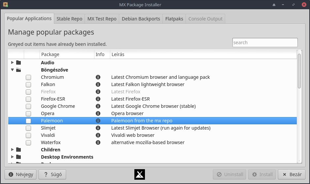The height and width of the screenshot is (184, 310).
Task: Click the Package column header
Action: [67, 54]
